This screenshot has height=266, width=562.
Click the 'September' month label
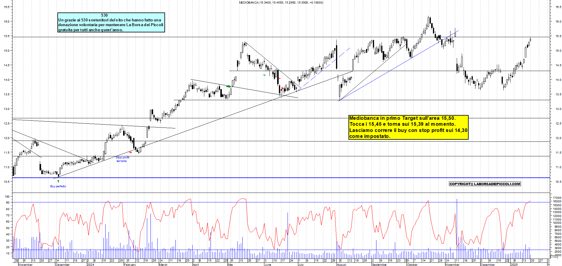coord(379,265)
